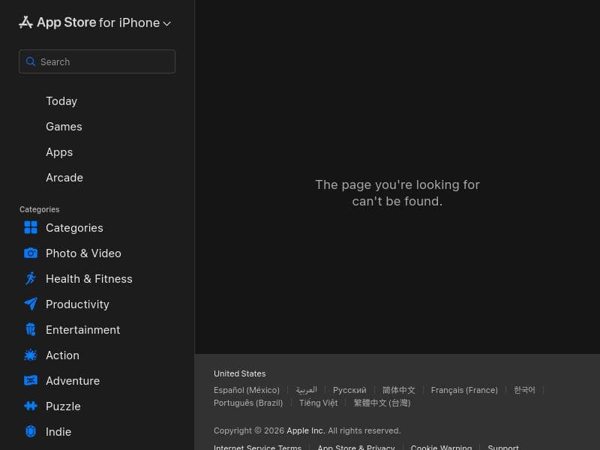
Task: Switch language to 繁體中文 (台灣)
Action: pyautogui.click(x=382, y=403)
